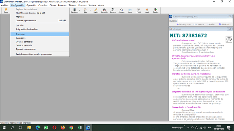
Task: Click the Diamante Contador taskbar icon
Action: click(x=88, y=128)
